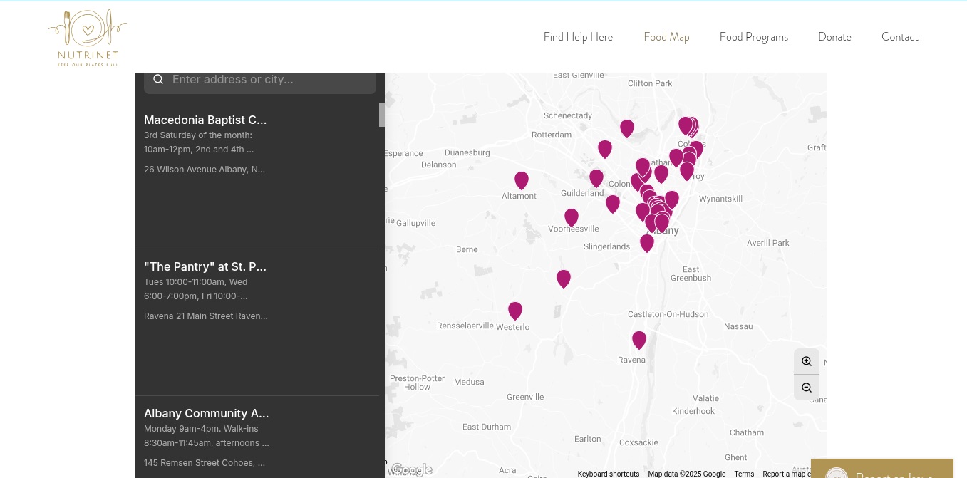Select the map pin above Westerlo

click(515, 311)
